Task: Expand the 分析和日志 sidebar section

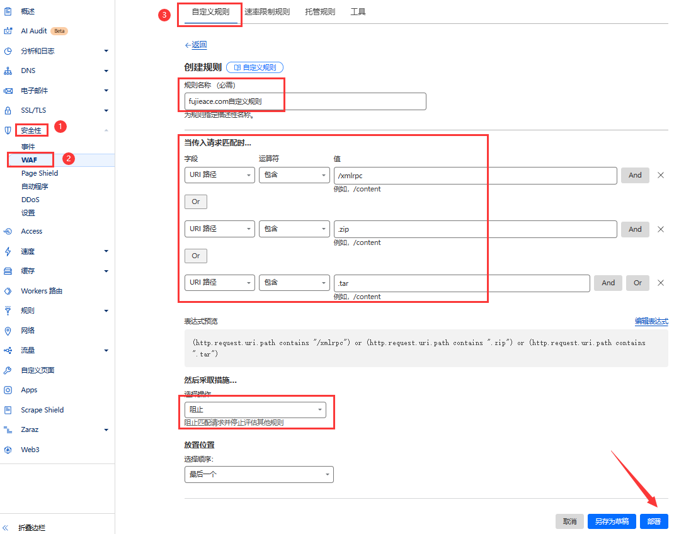Action: click(x=106, y=51)
